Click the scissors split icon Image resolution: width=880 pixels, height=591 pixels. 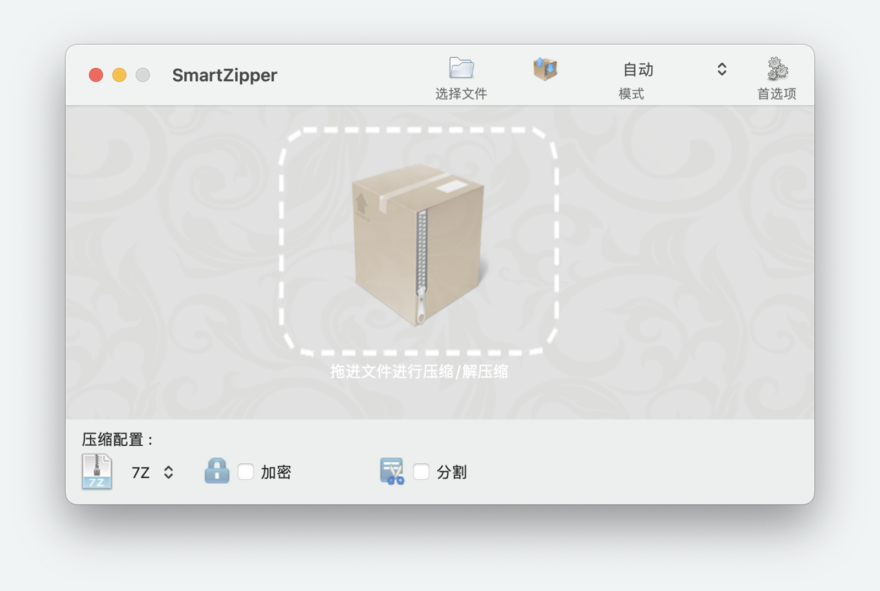point(392,472)
